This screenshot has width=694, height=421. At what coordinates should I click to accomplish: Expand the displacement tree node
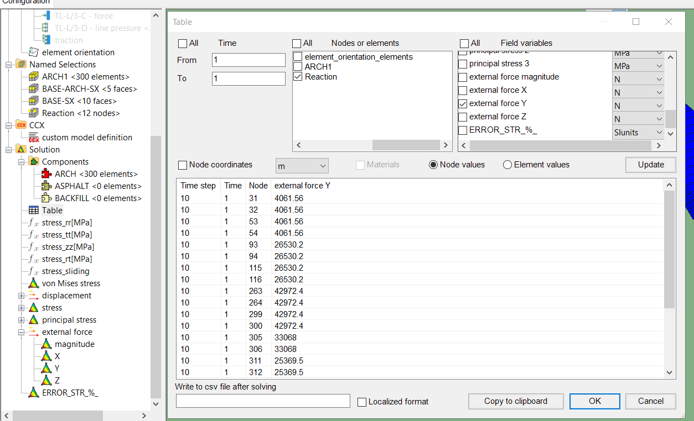tap(22, 296)
